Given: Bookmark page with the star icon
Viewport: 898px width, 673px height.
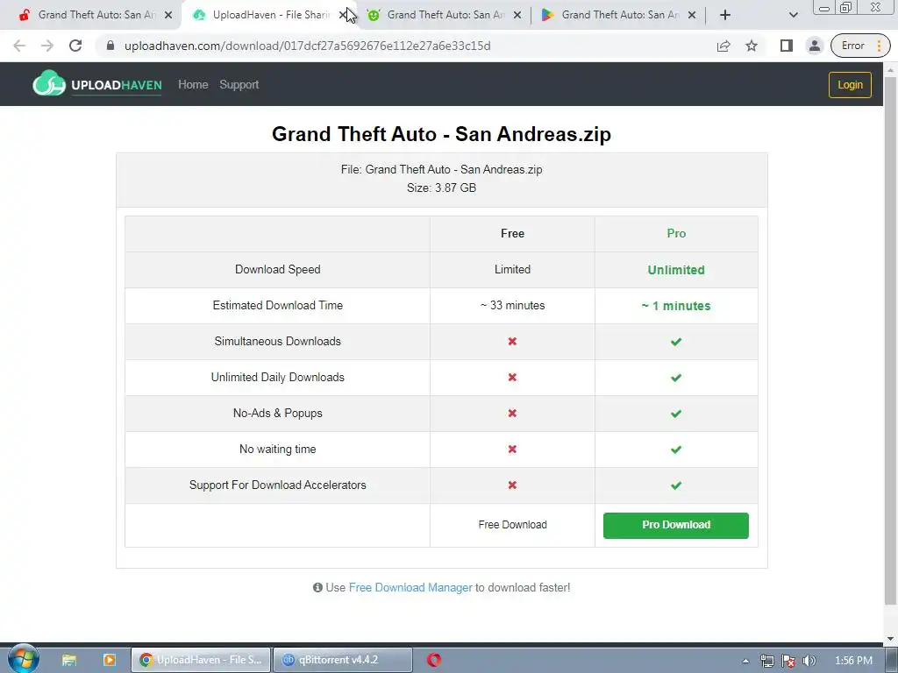Looking at the screenshot, I should 752,46.
